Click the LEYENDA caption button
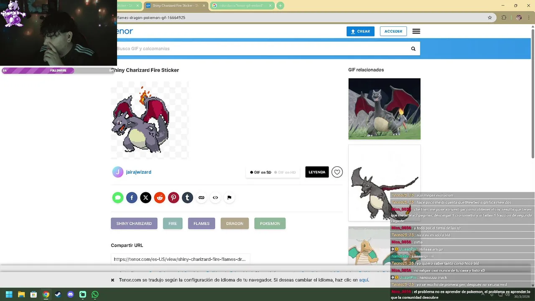The image size is (535, 301). pos(317,172)
